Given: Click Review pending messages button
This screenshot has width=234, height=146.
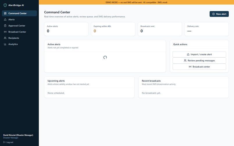Looking at the screenshot, I should [x=199, y=61].
